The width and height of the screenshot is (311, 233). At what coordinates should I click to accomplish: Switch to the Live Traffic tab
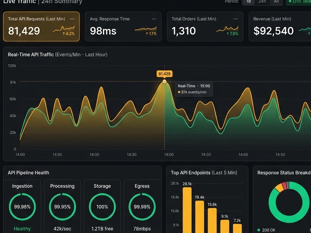[20, 2]
